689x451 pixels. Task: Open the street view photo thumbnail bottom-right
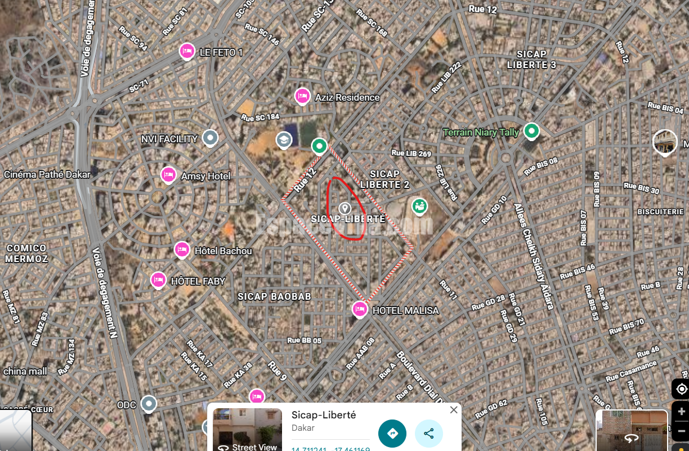[632, 430]
